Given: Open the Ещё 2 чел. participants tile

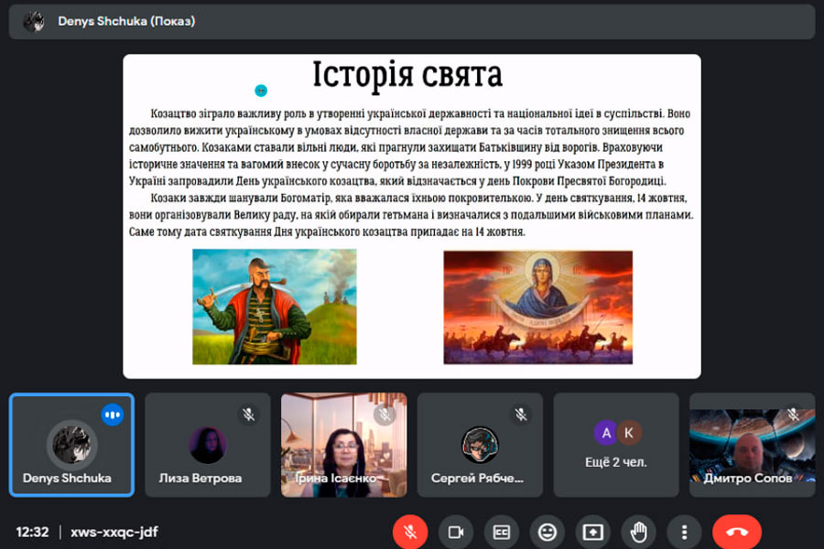Looking at the screenshot, I should 616,445.
